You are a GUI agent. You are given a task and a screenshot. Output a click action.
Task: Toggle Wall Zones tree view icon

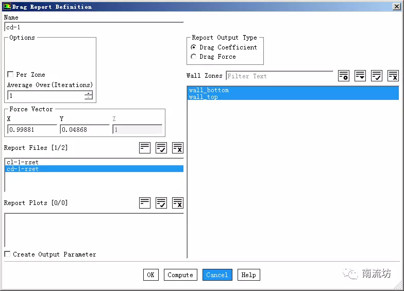tap(360, 76)
